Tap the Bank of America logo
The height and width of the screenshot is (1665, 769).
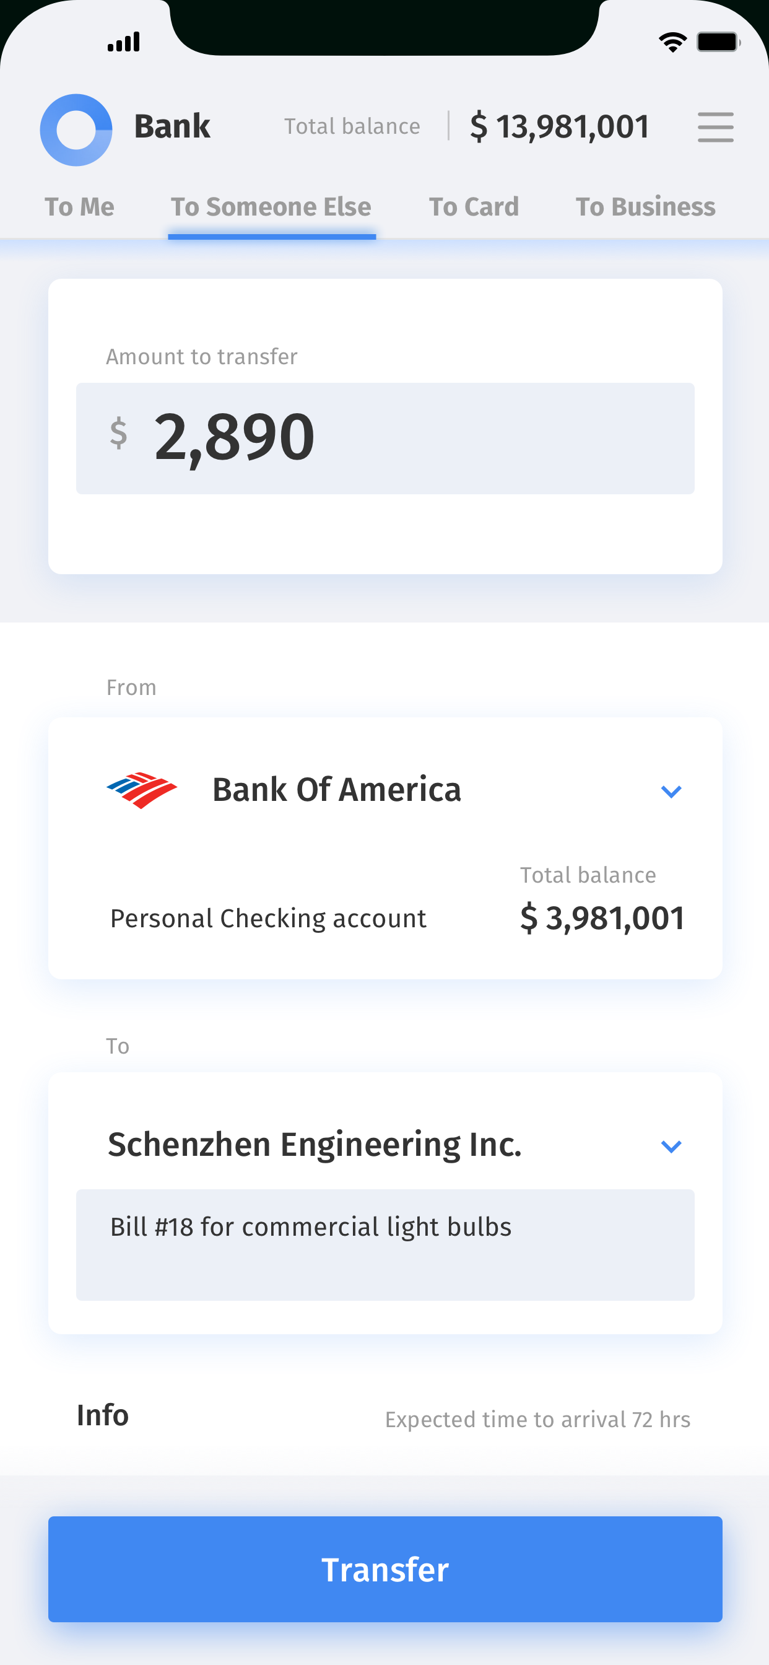pos(142,790)
